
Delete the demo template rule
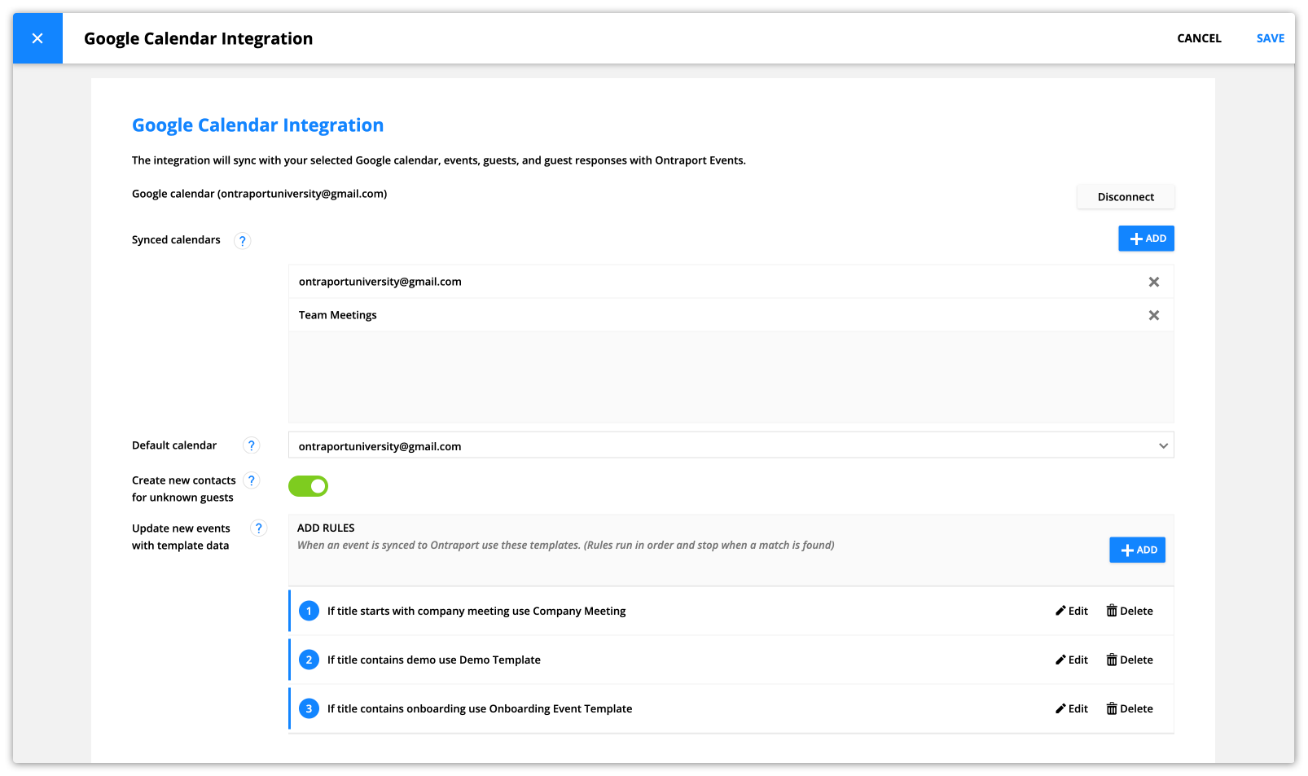point(1130,660)
